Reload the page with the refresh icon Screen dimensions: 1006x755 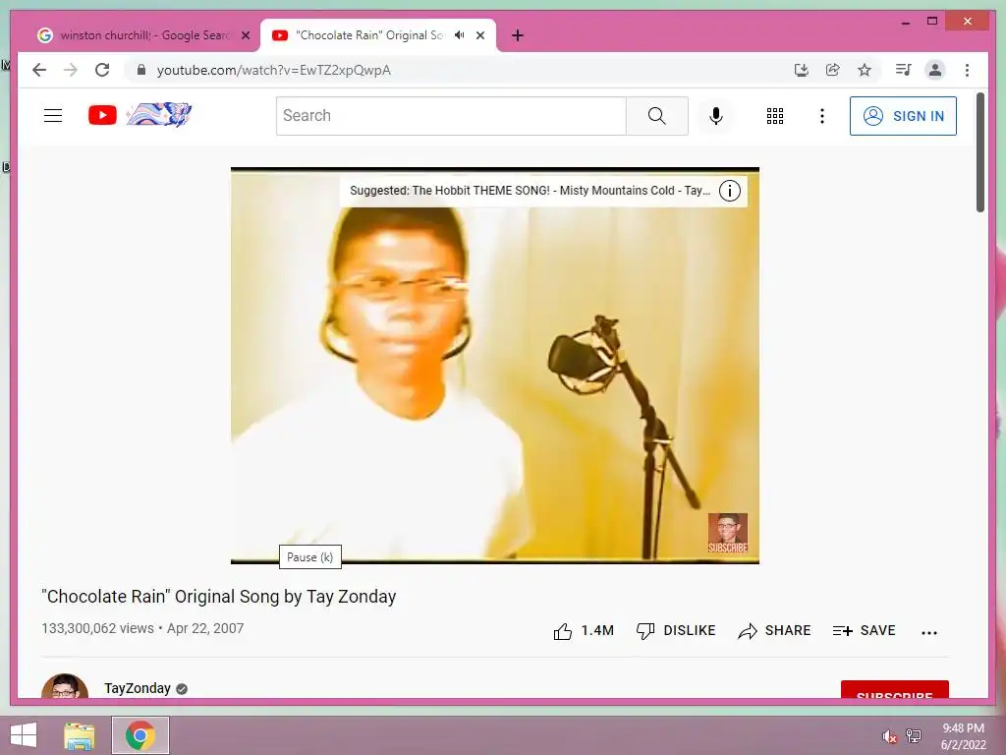pos(102,70)
